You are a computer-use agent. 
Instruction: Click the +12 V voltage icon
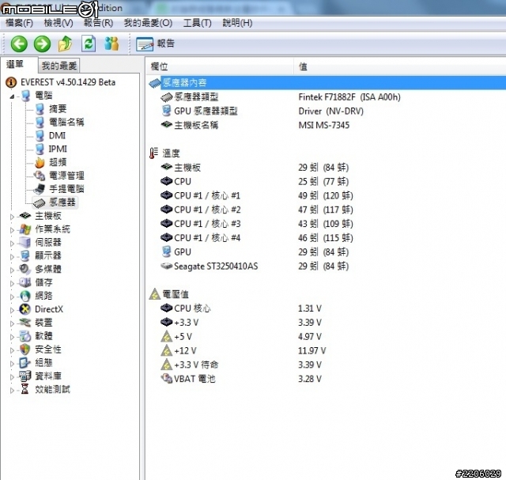[x=167, y=350]
